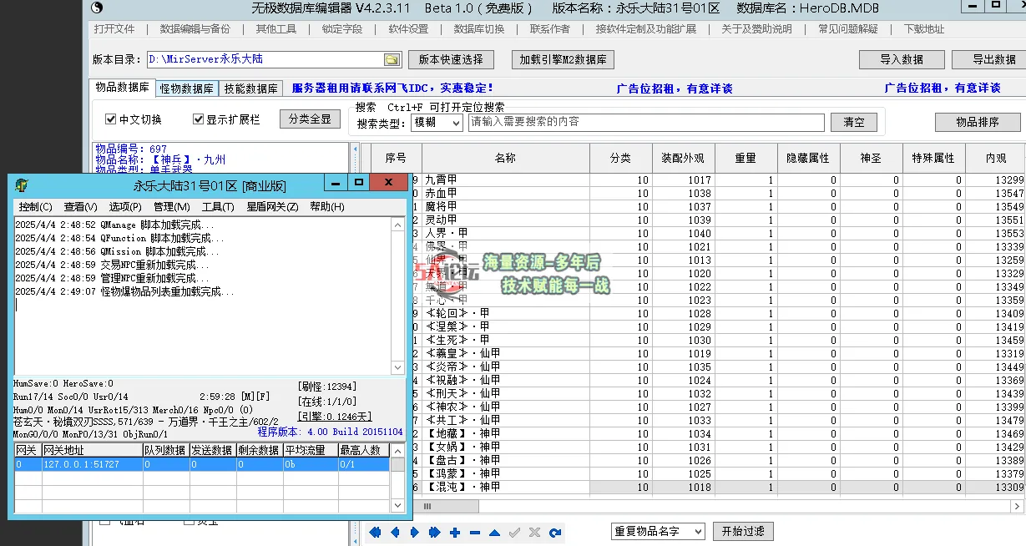Select gateway row 127.0.0.1:51727

pyautogui.click(x=201, y=464)
